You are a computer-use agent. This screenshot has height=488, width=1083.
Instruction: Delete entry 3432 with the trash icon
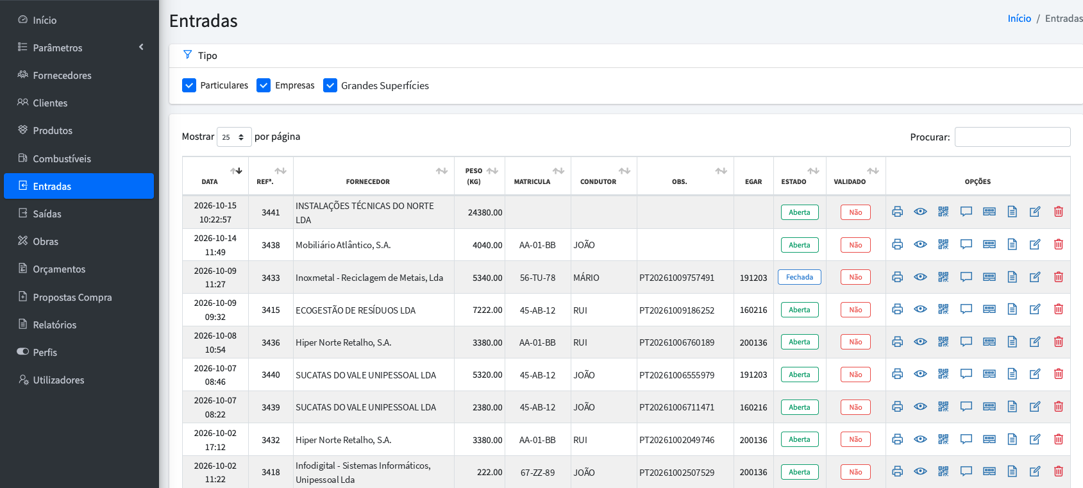(x=1059, y=439)
